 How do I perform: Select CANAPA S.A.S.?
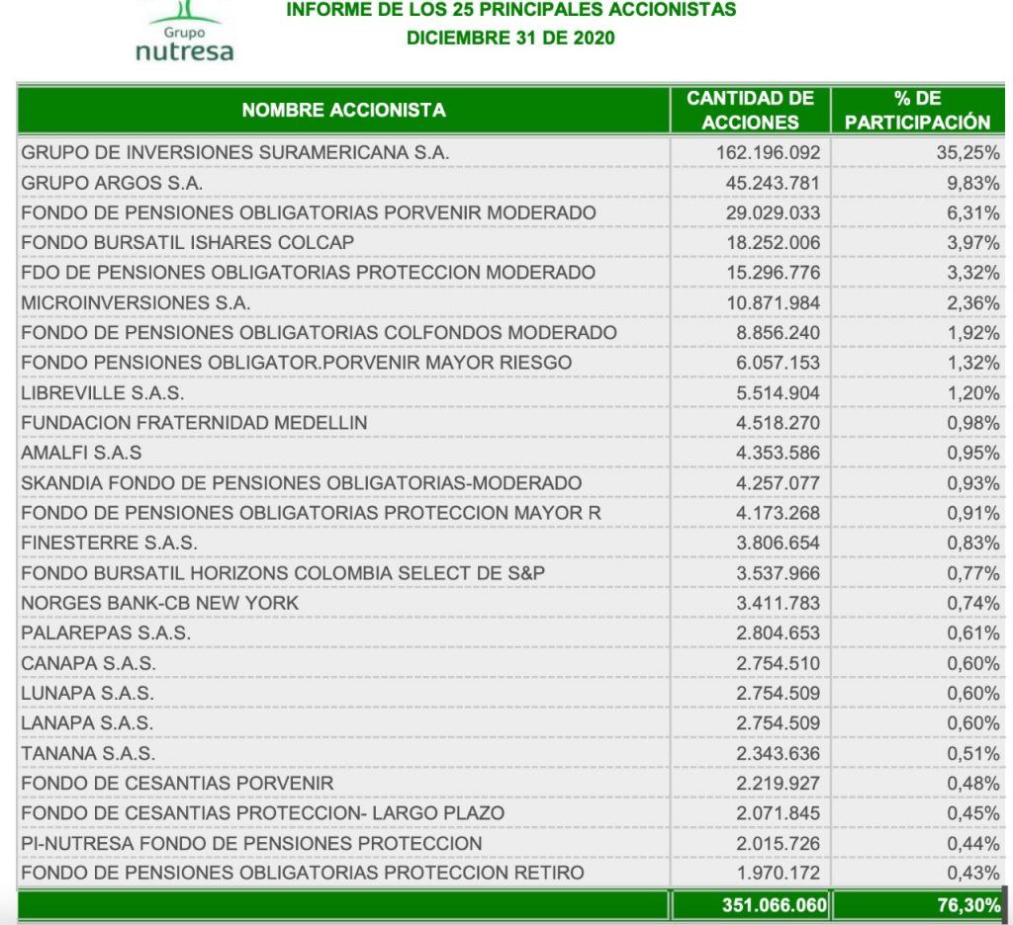coord(88,663)
